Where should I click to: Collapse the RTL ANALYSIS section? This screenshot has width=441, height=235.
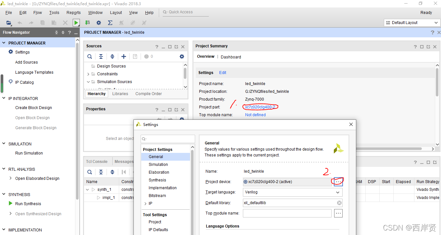pyautogui.click(x=4, y=169)
